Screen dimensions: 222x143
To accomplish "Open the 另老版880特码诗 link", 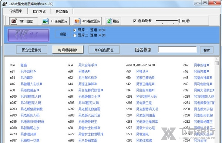I will click(x=33, y=122).
